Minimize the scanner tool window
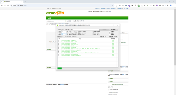 tap(109, 25)
